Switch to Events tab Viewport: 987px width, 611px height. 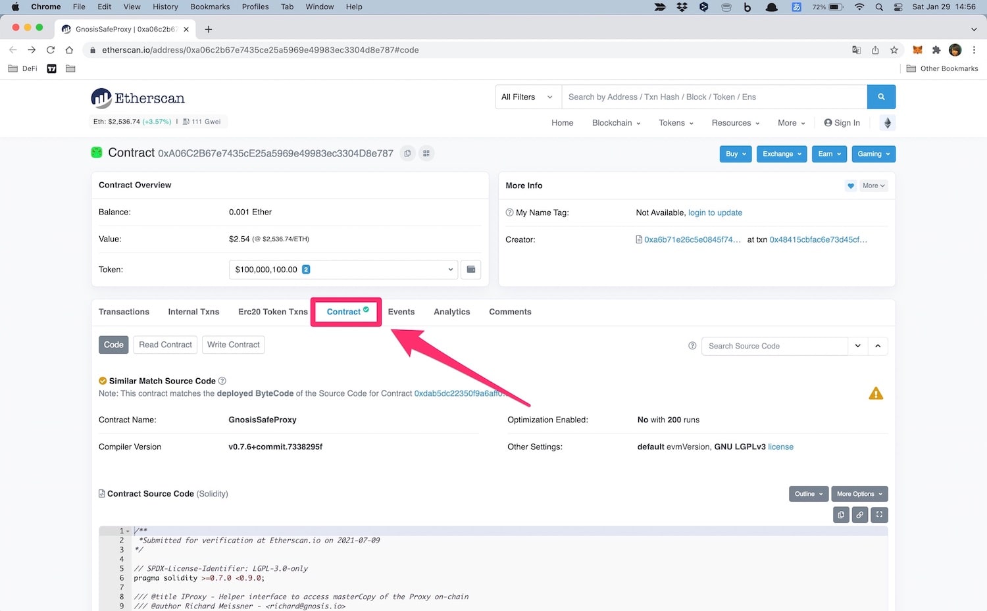click(x=401, y=312)
